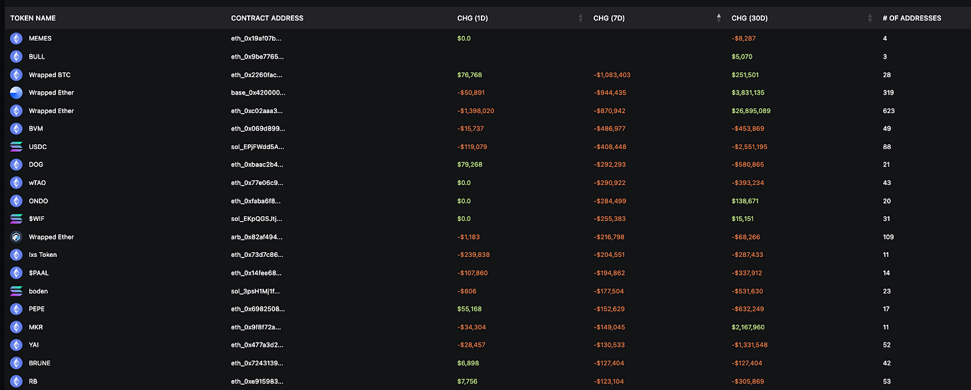Click the Base chain icon beside Wrapped Ether
971x390 pixels.
pyautogui.click(x=16, y=93)
